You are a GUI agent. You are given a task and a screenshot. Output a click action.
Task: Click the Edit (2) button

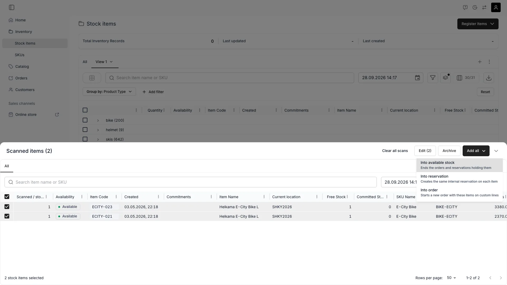tap(425, 151)
